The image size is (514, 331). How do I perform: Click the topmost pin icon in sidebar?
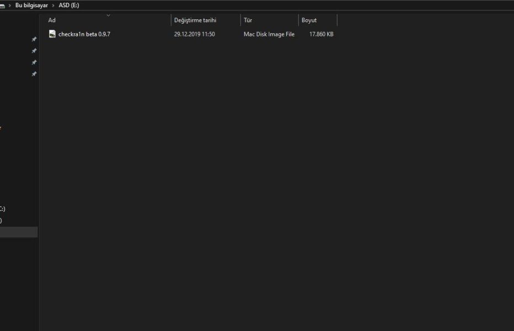pos(34,39)
